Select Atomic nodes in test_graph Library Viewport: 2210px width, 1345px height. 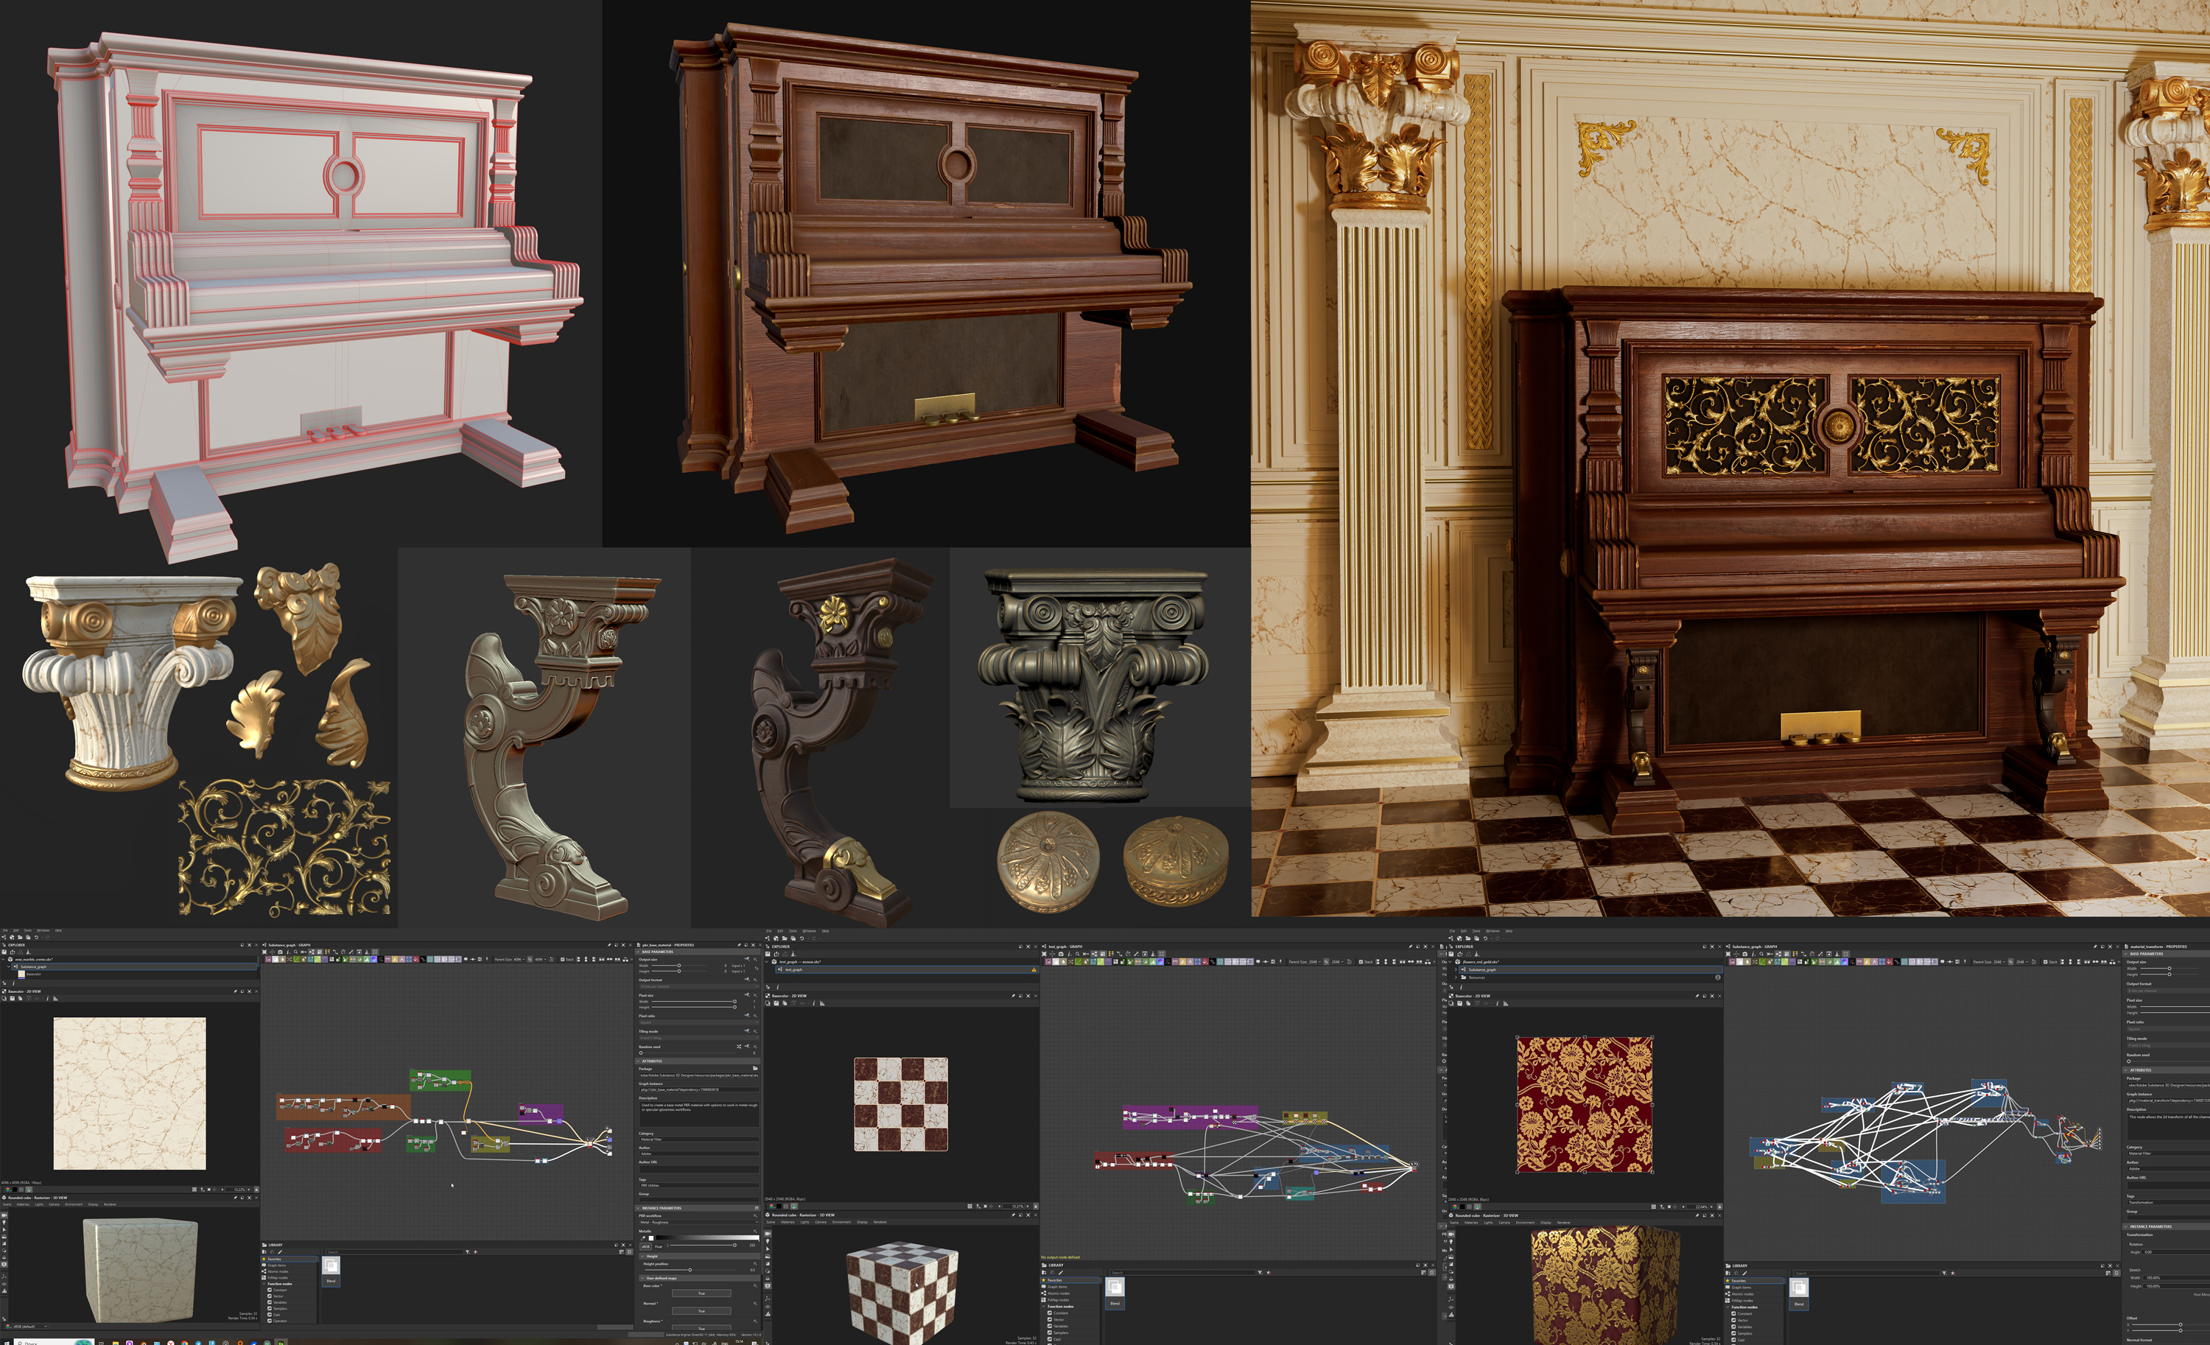1070,1294
